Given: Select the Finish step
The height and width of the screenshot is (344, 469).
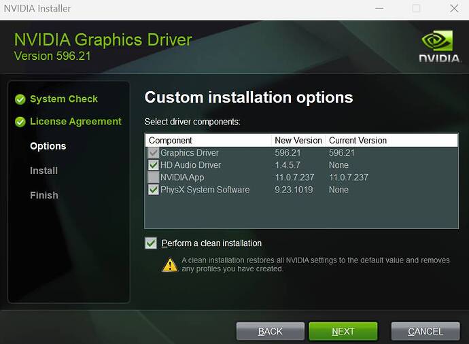Looking at the screenshot, I should click(x=44, y=195).
